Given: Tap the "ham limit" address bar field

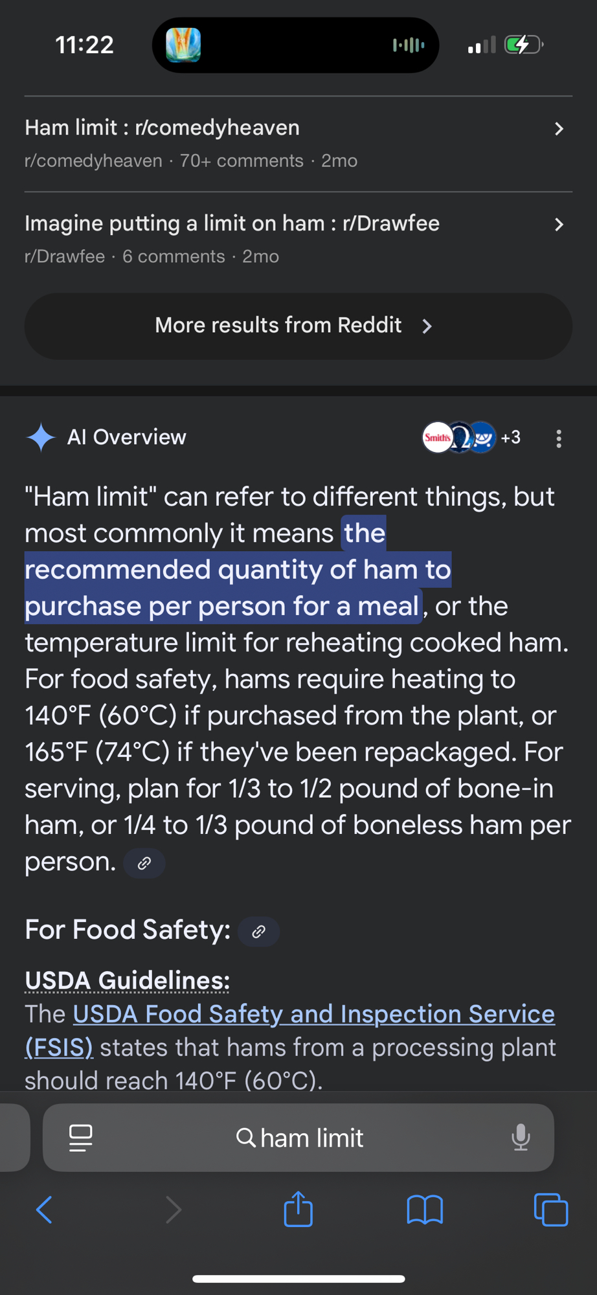Looking at the screenshot, I should [299, 1138].
